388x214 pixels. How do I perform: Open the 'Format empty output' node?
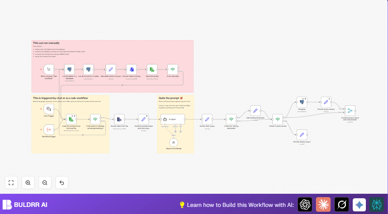[x=302, y=135]
